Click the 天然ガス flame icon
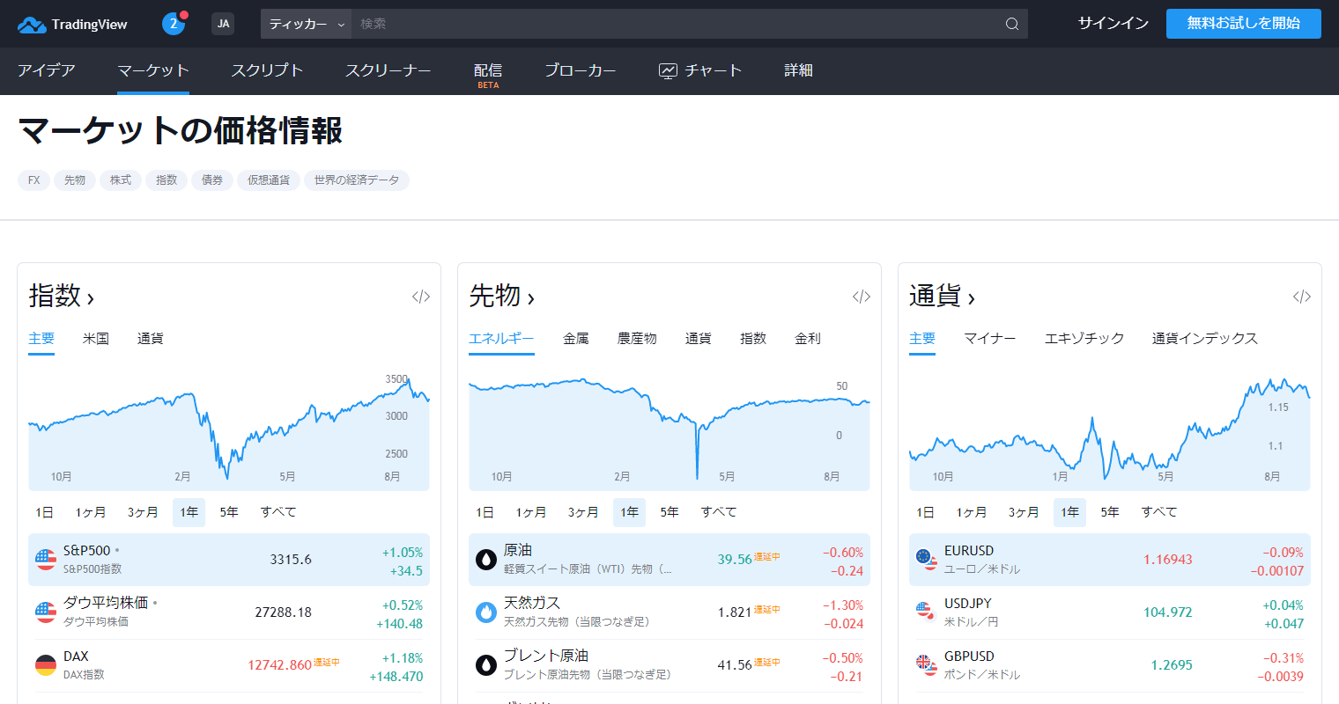This screenshot has width=1339, height=704. (x=486, y=612)
